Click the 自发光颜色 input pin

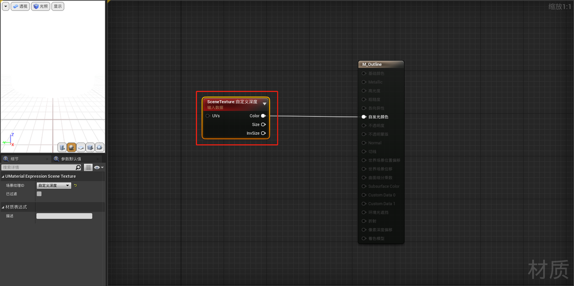364,117
